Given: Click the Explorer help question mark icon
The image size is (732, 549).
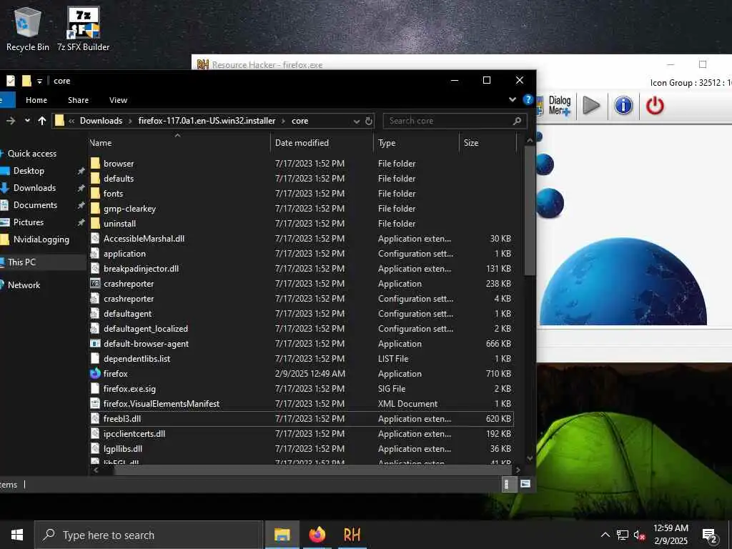Looking at the screenshot, I should (528, 99).
